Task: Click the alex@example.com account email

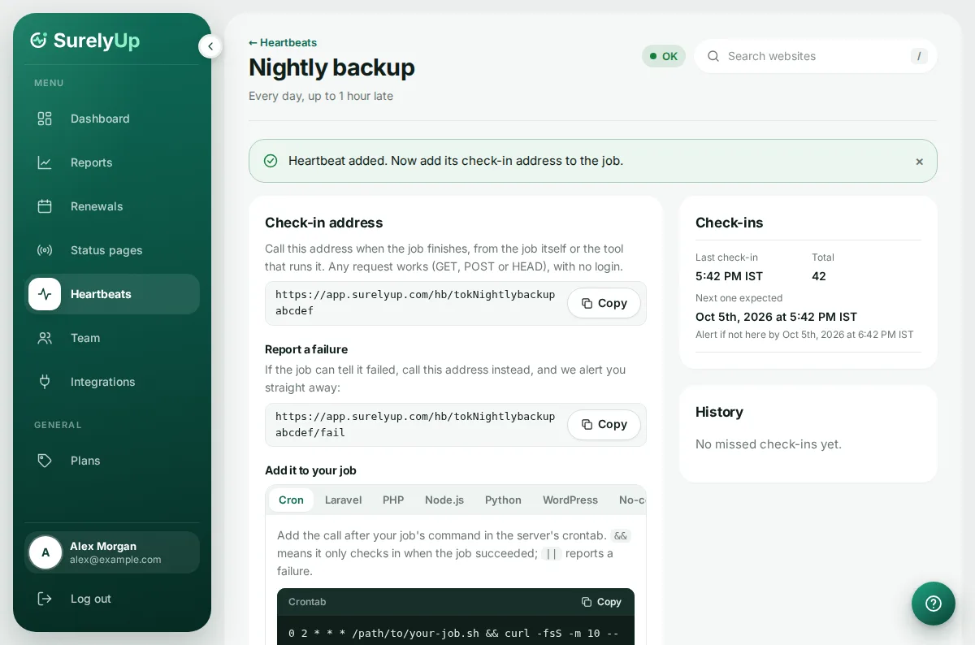Action: [115, 560]
